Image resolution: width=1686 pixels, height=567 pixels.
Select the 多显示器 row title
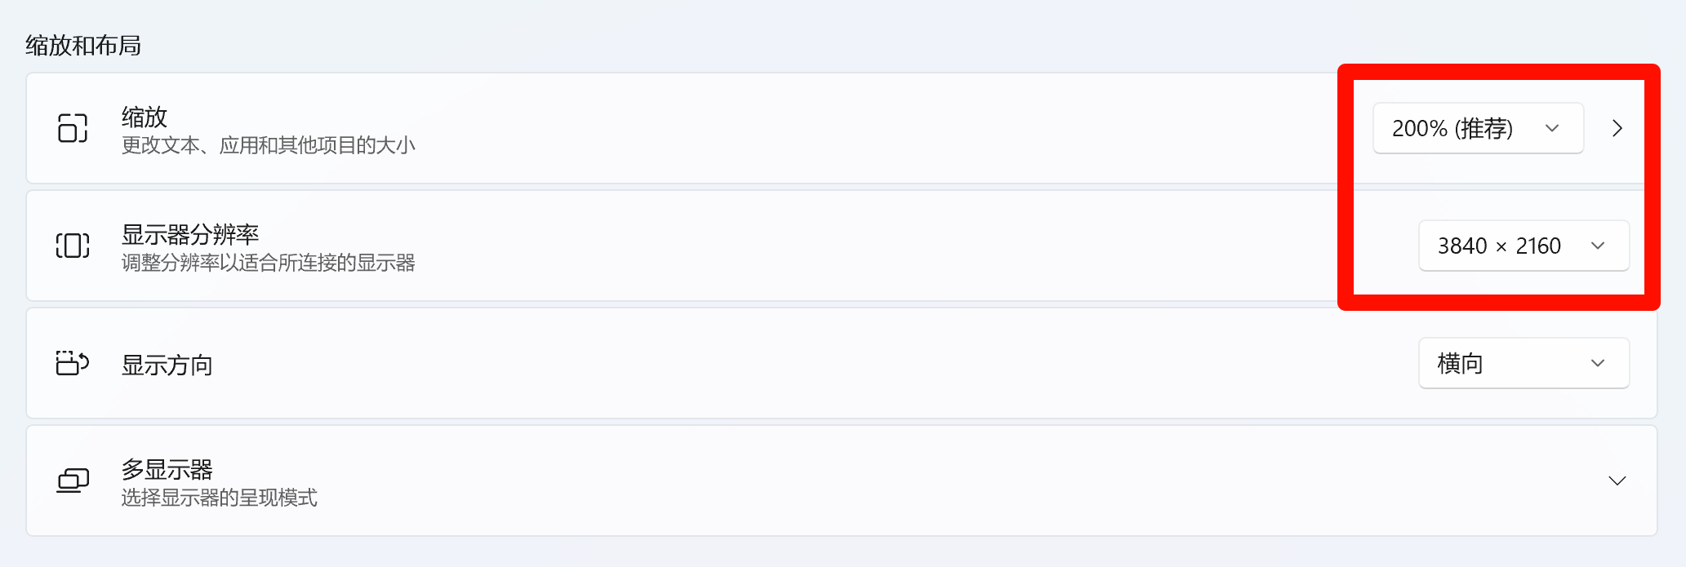167,469
